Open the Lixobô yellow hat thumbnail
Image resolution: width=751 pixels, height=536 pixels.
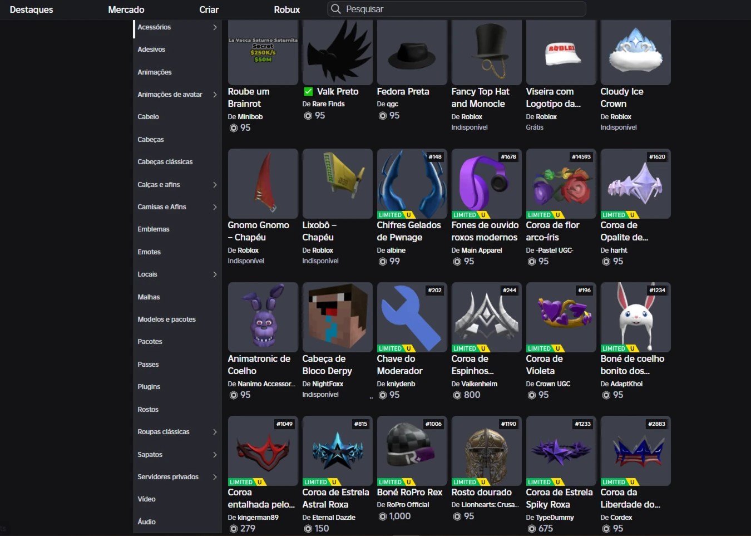pos(338,184)
